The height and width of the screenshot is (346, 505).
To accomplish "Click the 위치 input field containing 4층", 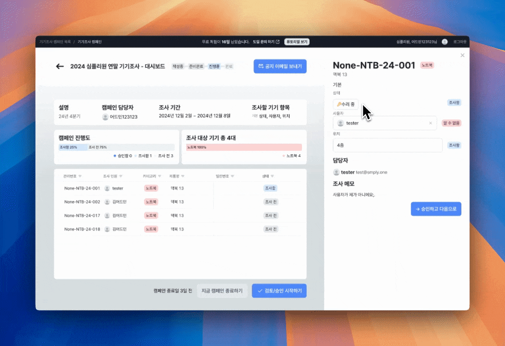I will point(387,146).
